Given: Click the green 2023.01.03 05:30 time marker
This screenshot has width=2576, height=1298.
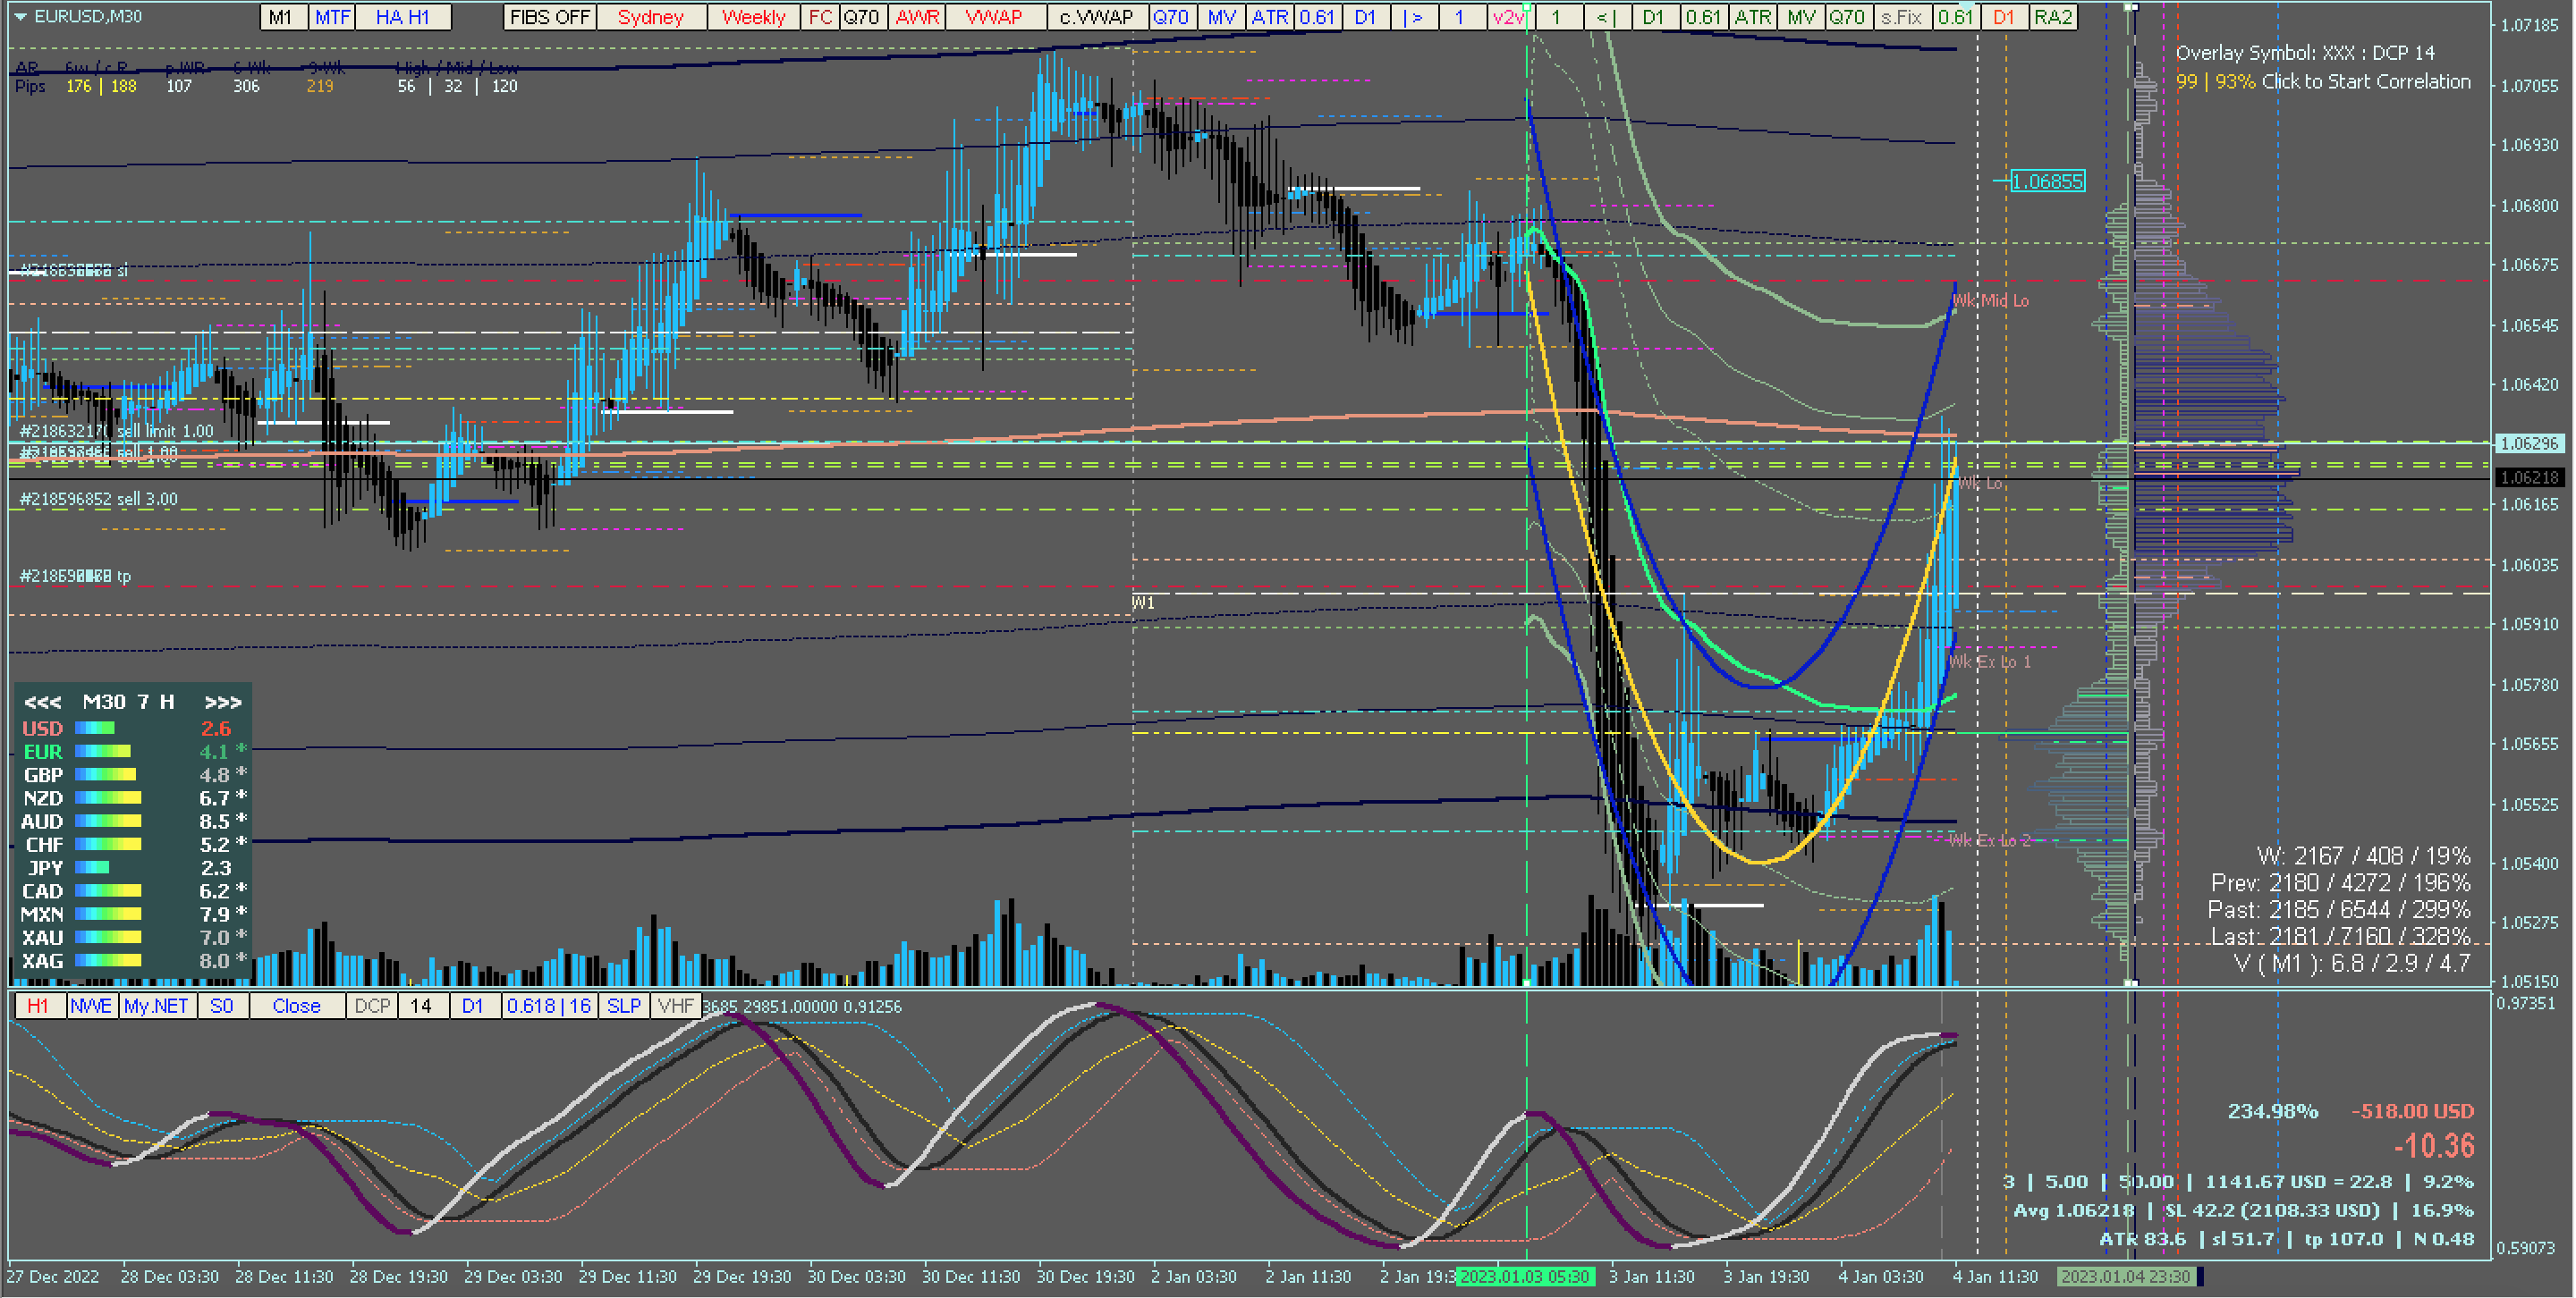Looking at the screenshot, I should click(1525, 1277).
